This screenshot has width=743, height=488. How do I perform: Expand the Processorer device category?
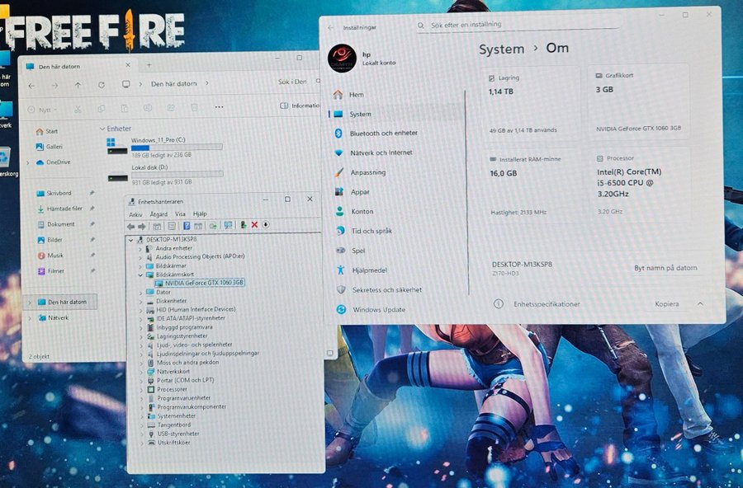[x=140, y=389]
